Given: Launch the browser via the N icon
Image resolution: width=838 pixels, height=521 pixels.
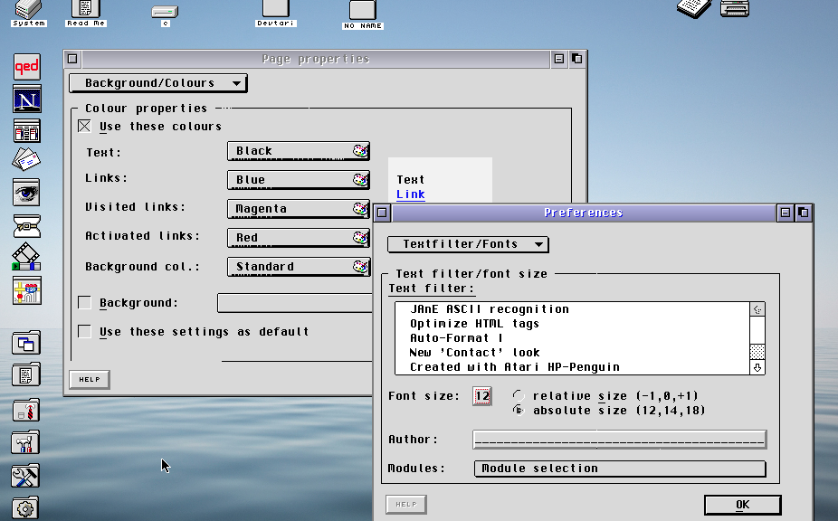Looking at the screenshot, I should point(26,99).
